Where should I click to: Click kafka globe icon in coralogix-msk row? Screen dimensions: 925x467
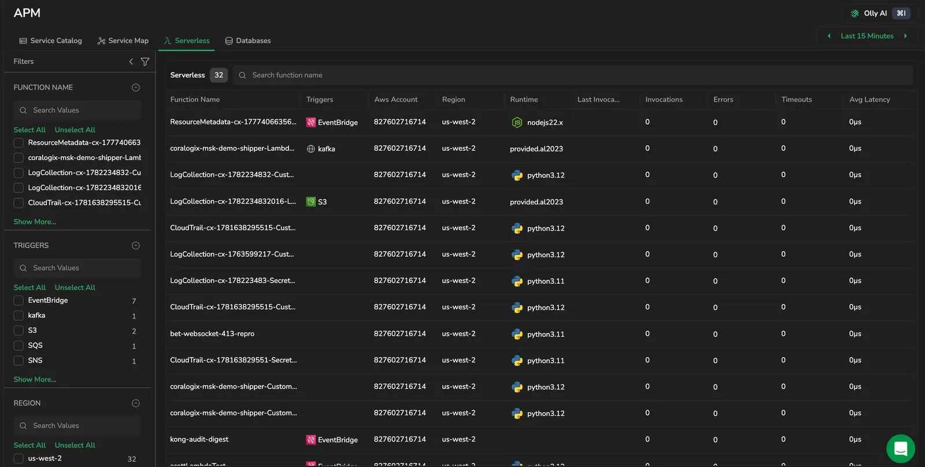pos(311,149)
